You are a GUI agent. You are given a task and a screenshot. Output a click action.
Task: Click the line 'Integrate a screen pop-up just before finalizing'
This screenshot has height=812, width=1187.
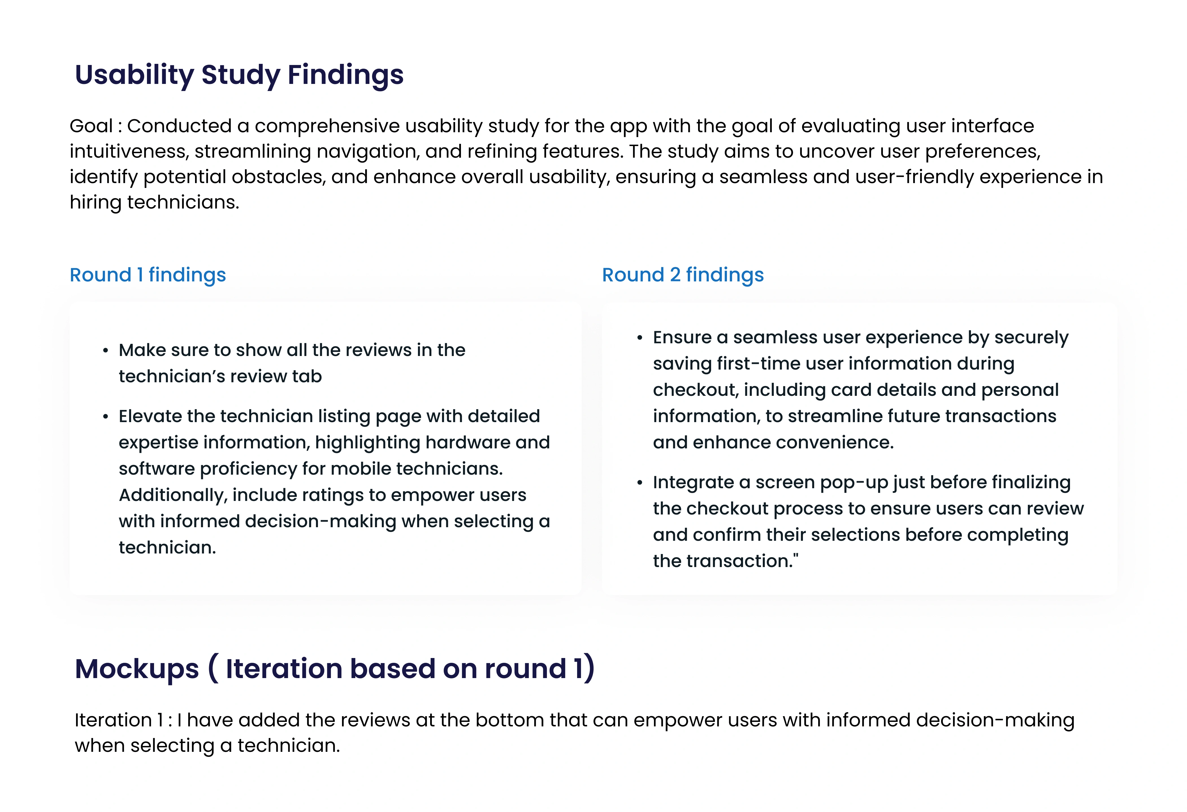point(861,482)
